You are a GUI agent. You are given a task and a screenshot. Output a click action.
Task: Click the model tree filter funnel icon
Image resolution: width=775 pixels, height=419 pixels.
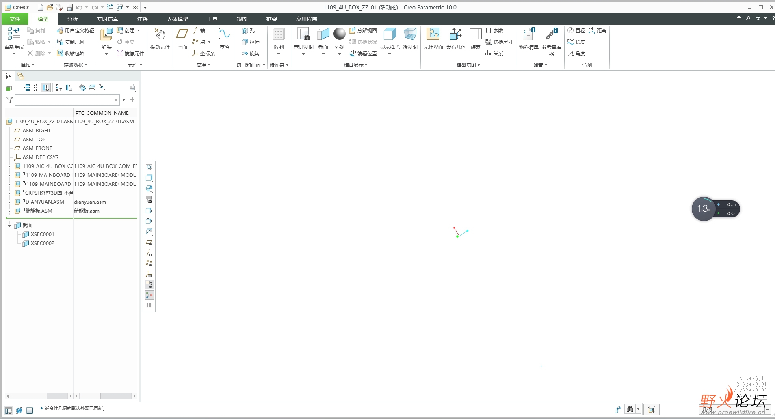pyautogui.click(x=10, y=100)
